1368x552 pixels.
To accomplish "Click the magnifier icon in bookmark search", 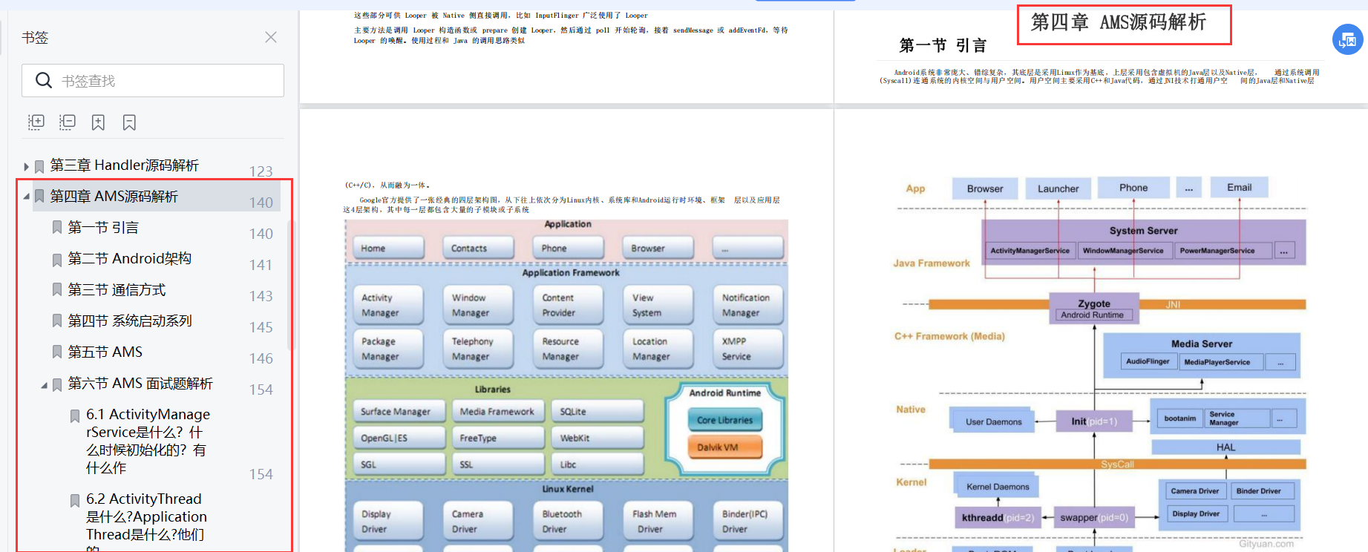I will 44,80.
